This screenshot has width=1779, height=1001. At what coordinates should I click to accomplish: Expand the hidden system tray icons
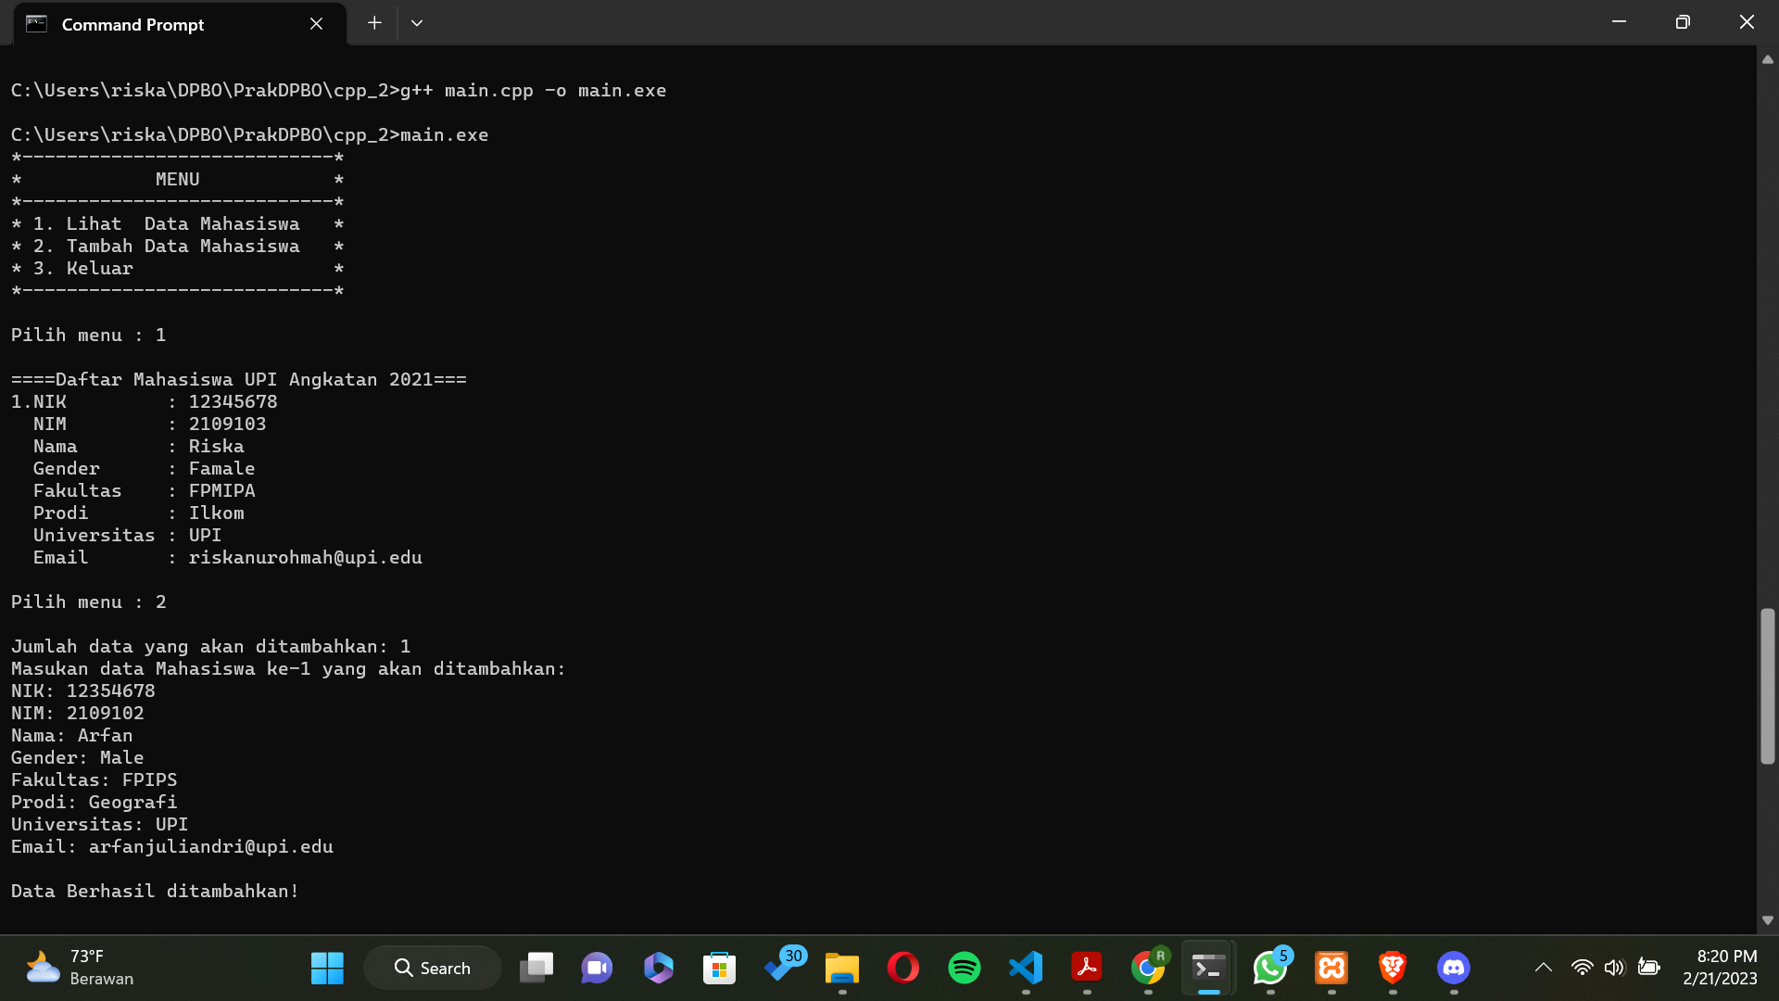pos(1543,968)
